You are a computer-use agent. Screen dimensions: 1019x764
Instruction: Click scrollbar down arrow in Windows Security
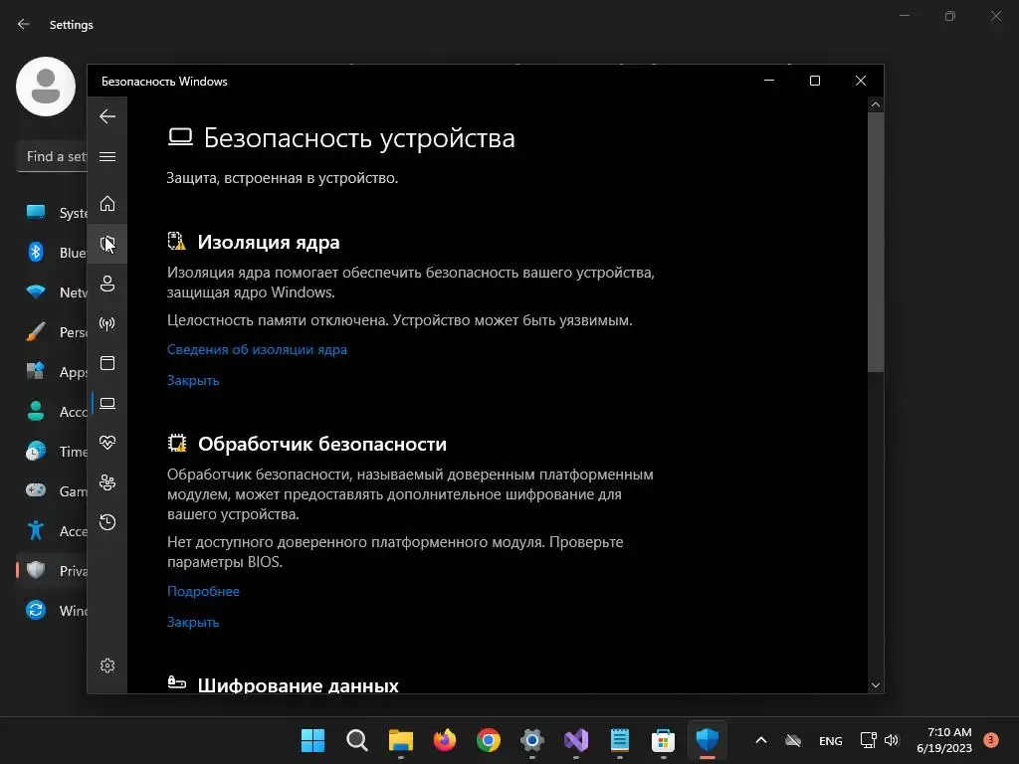click(876, 685)
